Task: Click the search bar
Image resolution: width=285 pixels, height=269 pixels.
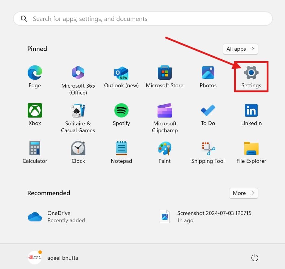Action: 142,18
